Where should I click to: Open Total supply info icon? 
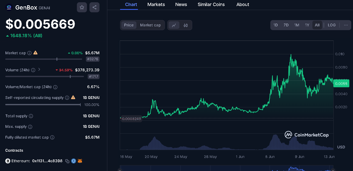pyautogui.click(x=31, y=116)
